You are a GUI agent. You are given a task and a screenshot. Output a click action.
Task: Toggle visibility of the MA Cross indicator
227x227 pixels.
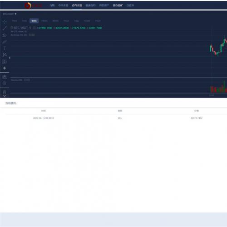pos(32,35)
